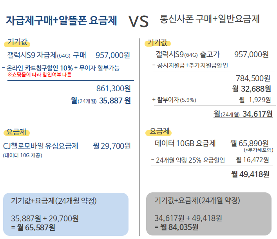Click the left 기기값 yellow label
This screenshot has height=239, width=277.
pos(17,42)
